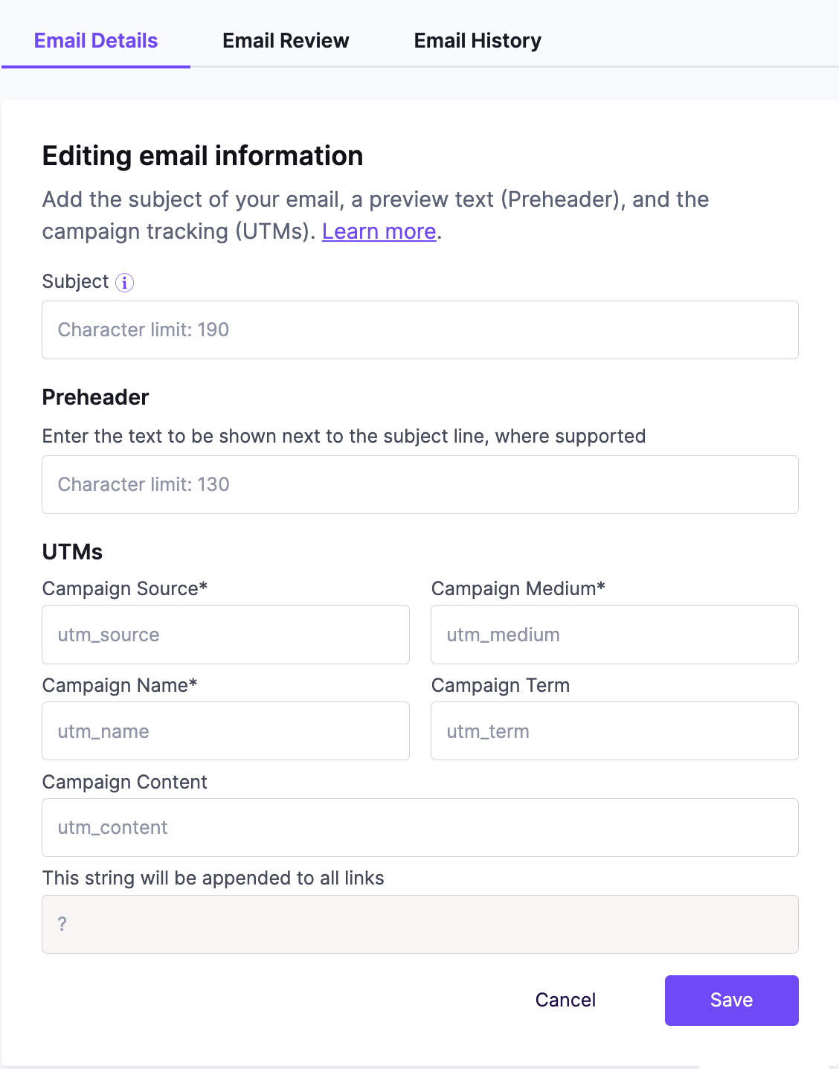Focus the utm_name input box
The width and height of the screenshot is (839, 1069).
(225, 731)
